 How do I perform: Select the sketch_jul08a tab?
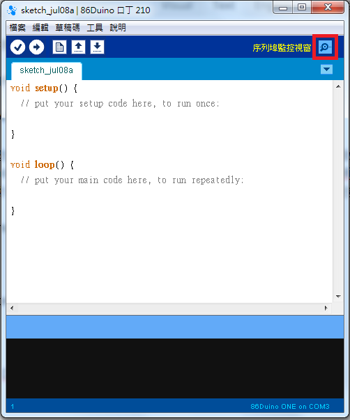(x=47, y=71)
